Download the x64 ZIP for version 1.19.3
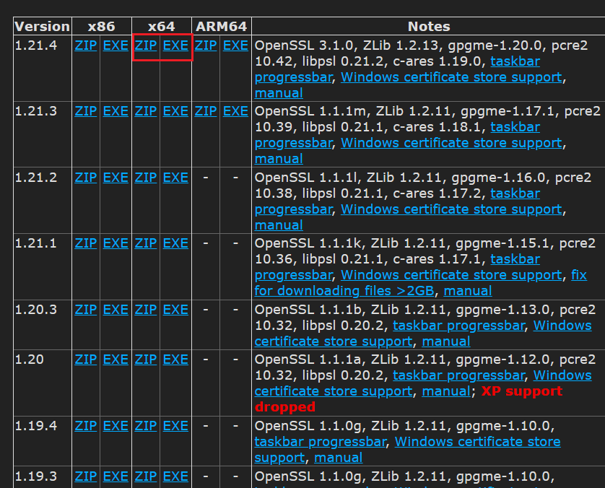Screen dimensions: 605x488 coord(146,476)
